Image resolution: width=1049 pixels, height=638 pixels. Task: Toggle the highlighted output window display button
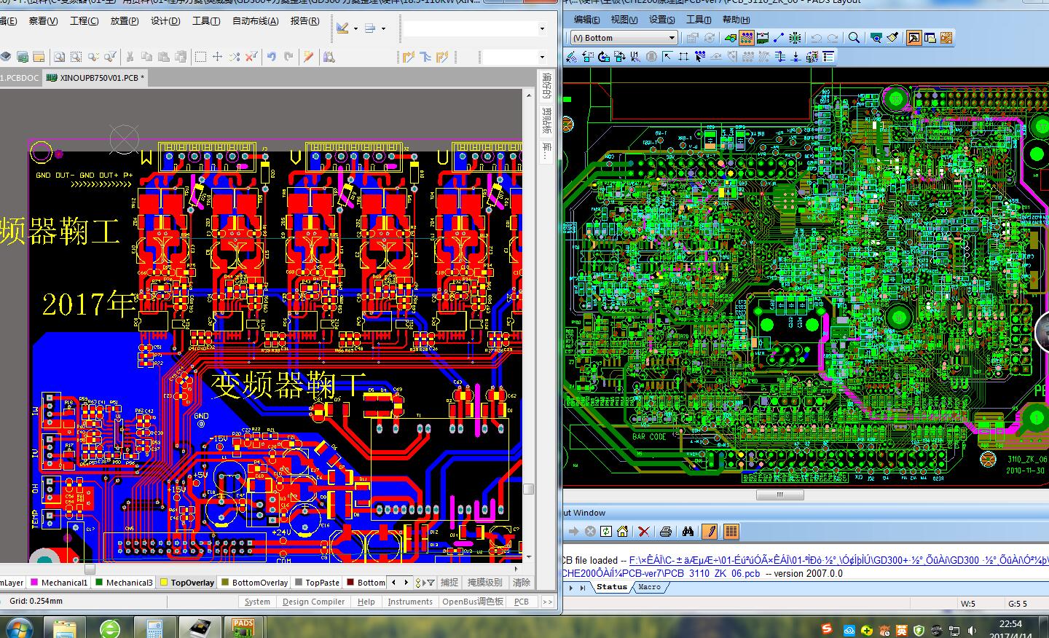tap(913, 38)
